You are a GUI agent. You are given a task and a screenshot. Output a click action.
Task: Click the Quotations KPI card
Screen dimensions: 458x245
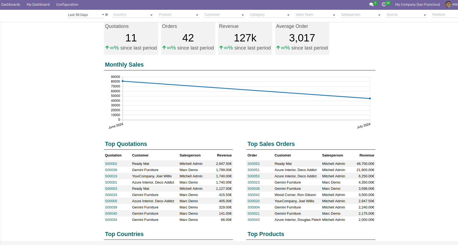point(131,38)
